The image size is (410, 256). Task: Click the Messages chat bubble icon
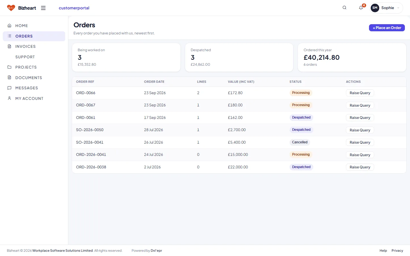[x=9, y=88]
